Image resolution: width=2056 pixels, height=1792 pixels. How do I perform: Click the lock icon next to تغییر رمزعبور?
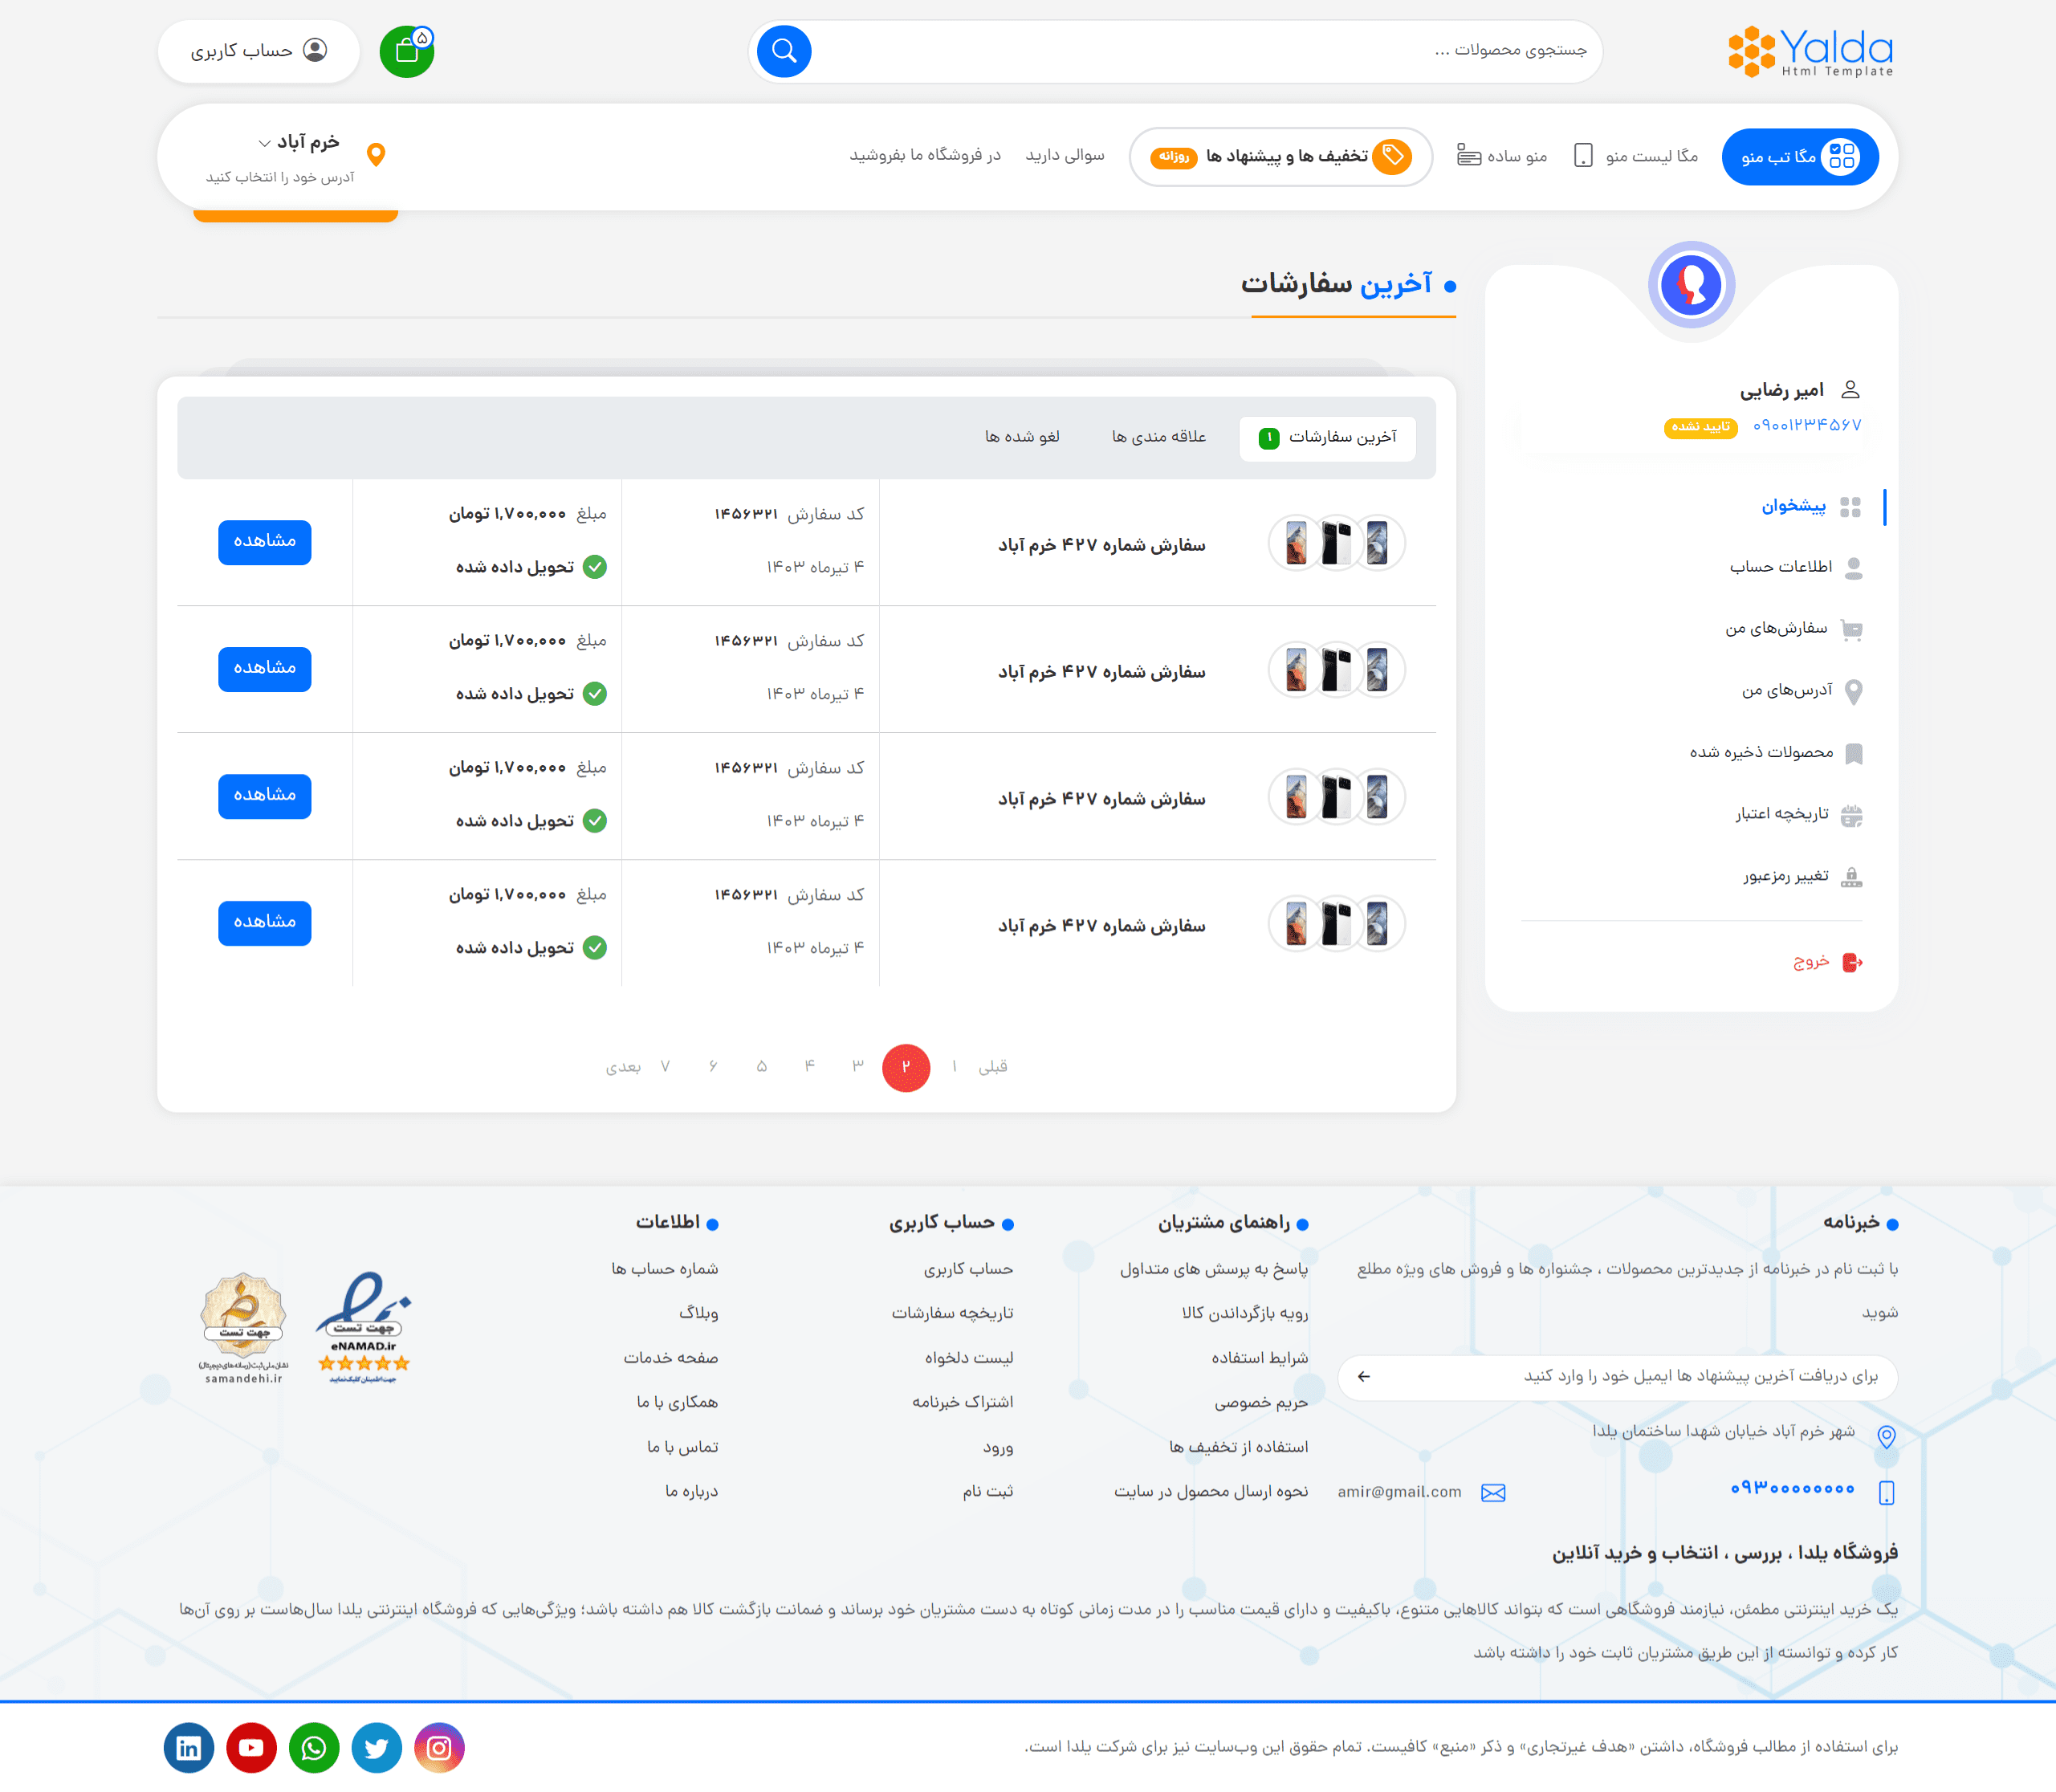pos(1851,877)
